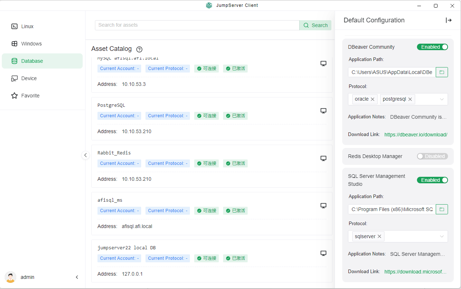Click the Device icon in sidebar
Image resolution: width=461 pixels, height=289 pixels.
14,78
